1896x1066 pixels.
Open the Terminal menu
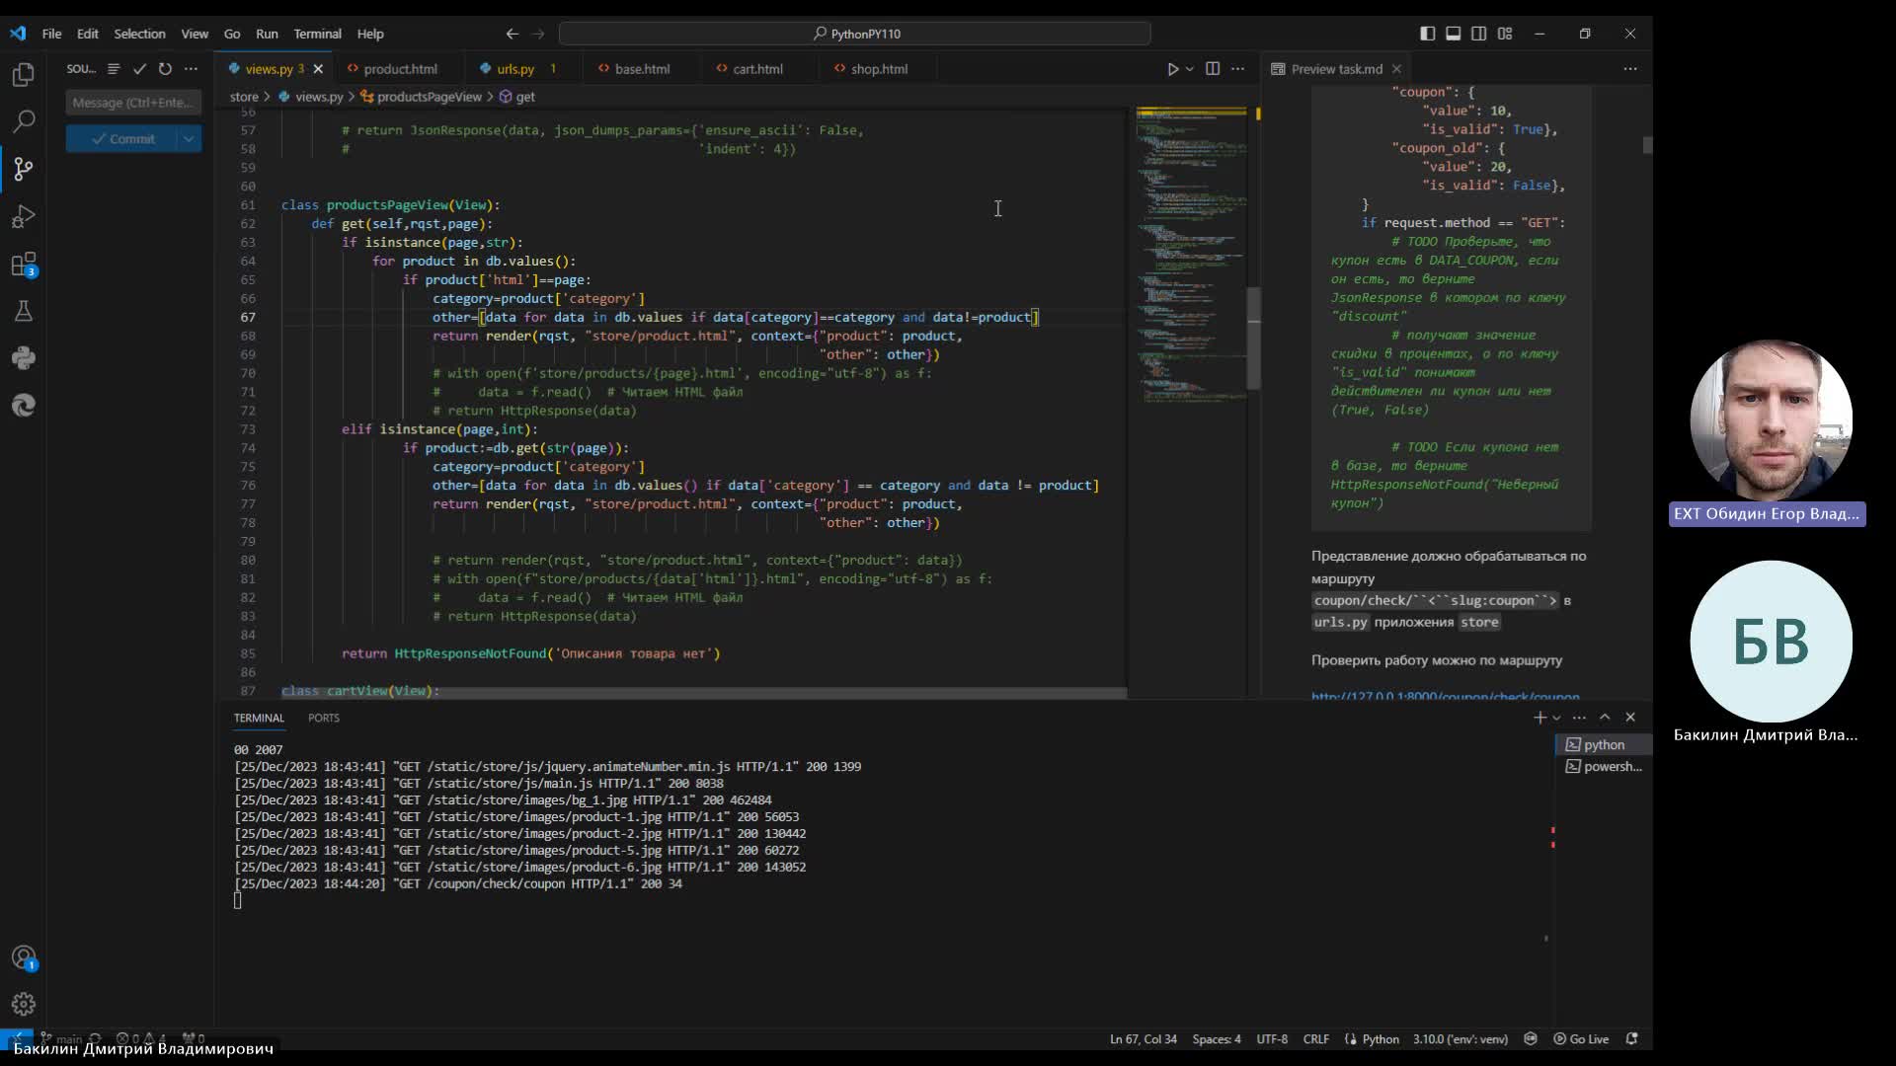coord(317,34)
